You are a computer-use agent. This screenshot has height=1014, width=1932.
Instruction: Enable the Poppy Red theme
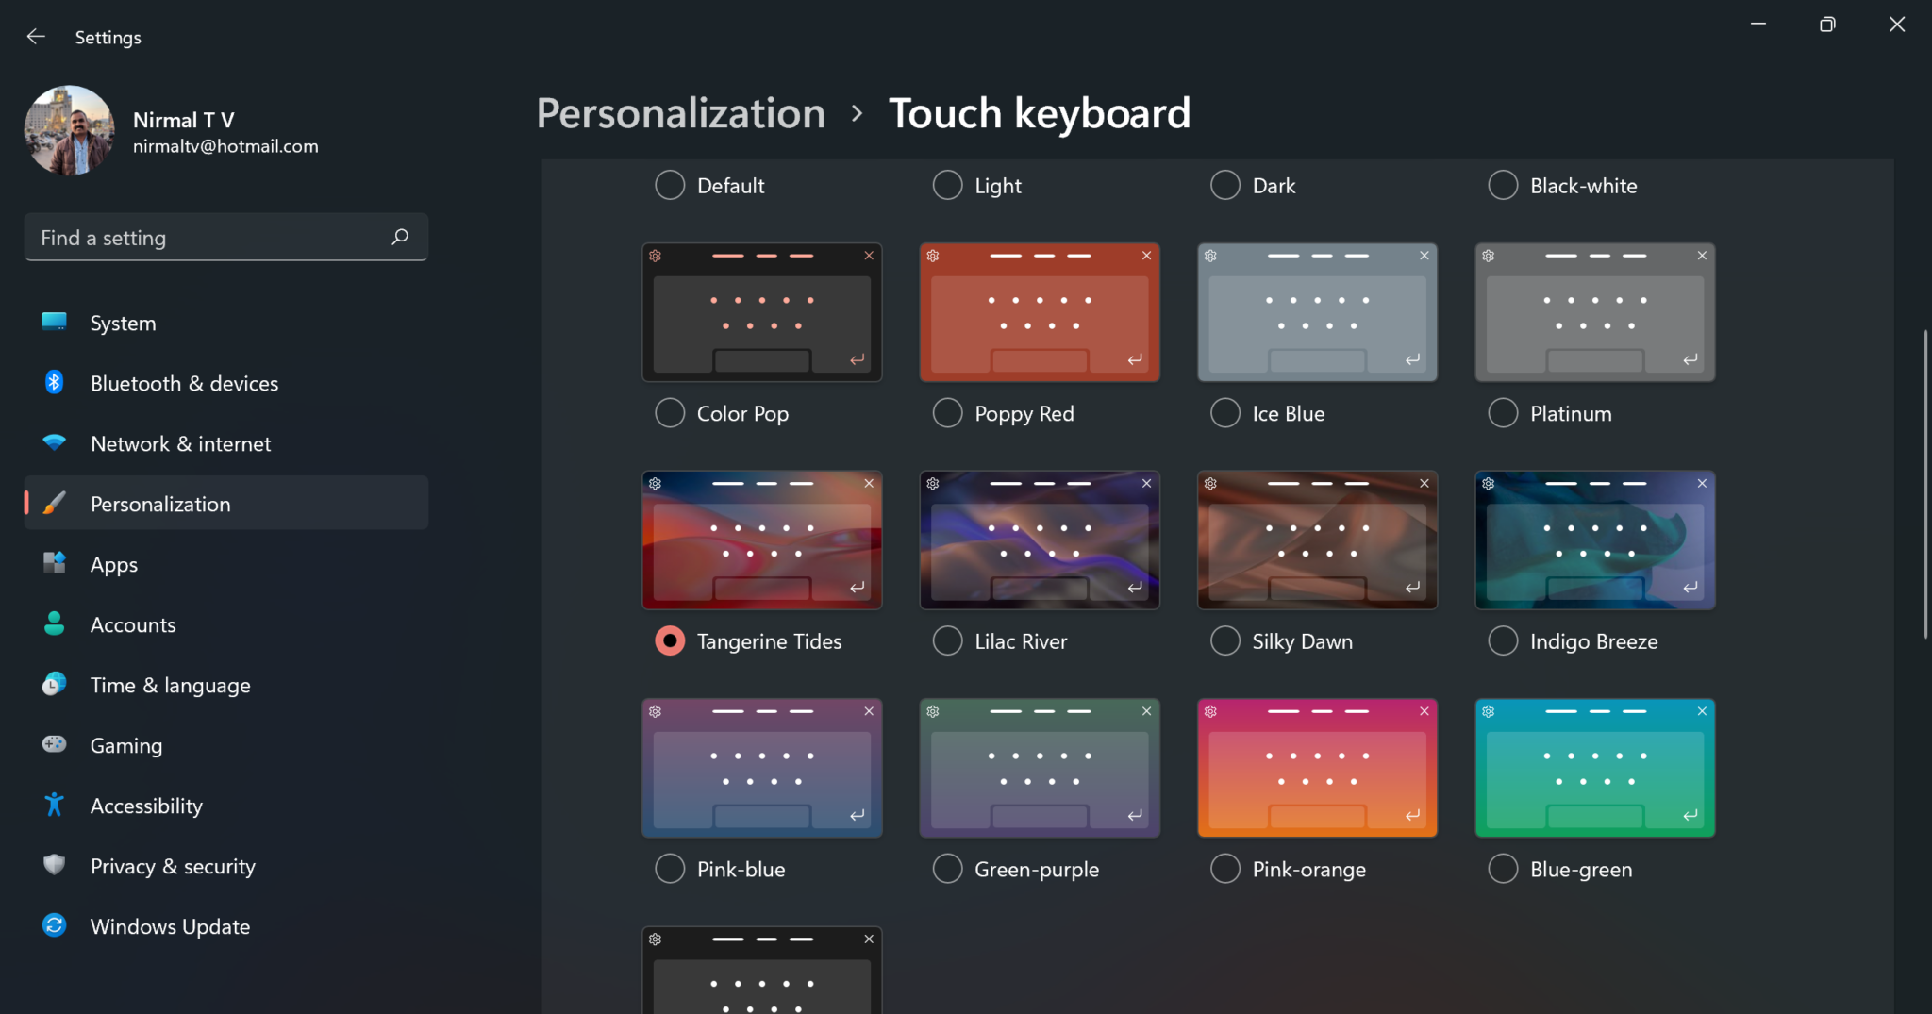(947, 413)
